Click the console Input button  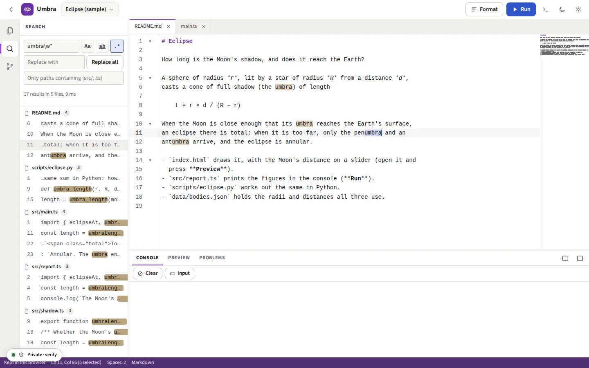180,274
